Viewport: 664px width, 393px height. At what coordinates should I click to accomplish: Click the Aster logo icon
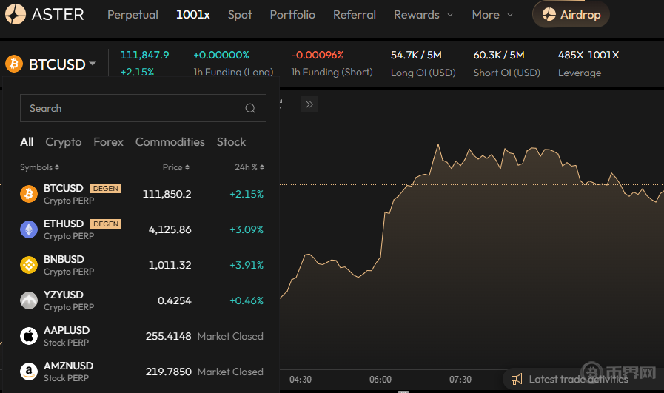[16, 14]
